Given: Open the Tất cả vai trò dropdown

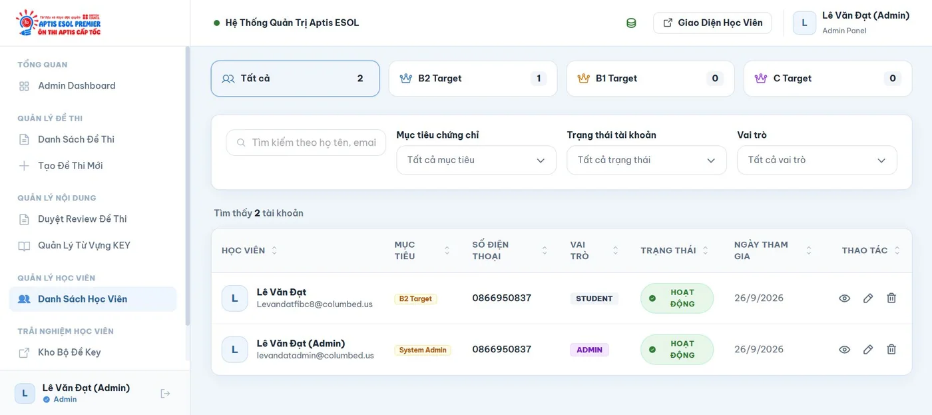Looking at the screenshot, I should pos(817,161).
